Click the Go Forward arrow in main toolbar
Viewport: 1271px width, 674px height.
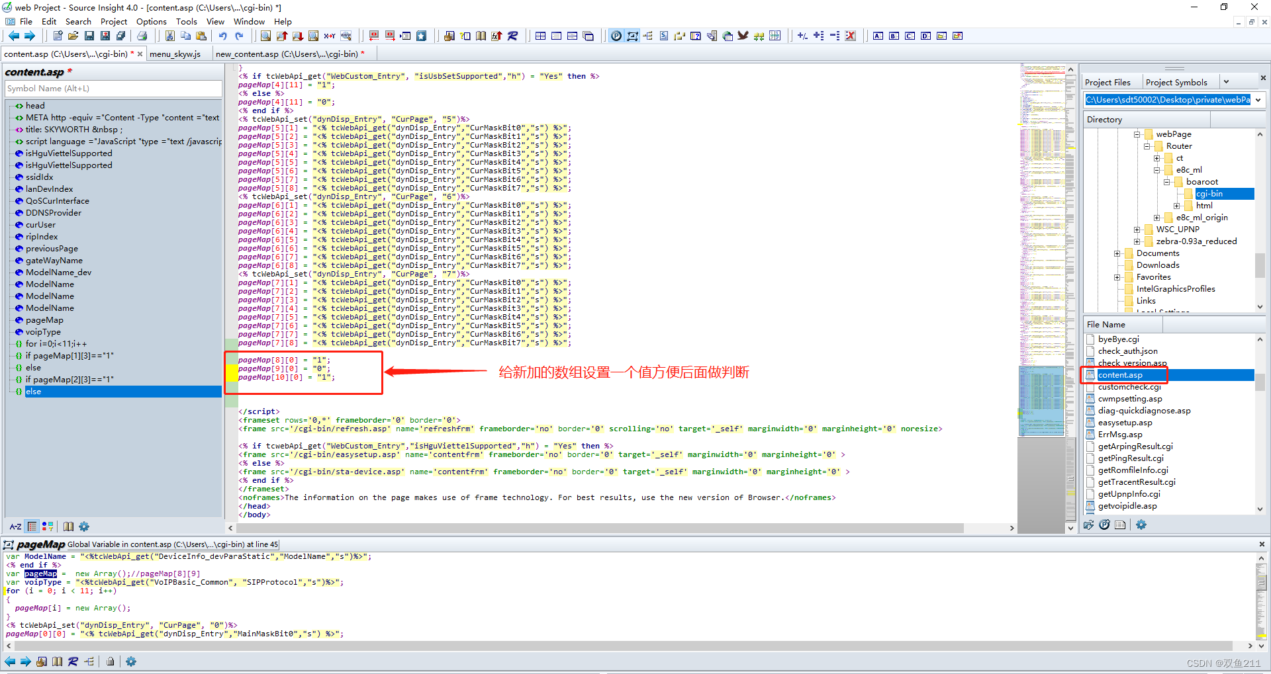pyautogui.click(x=29, y=36)
